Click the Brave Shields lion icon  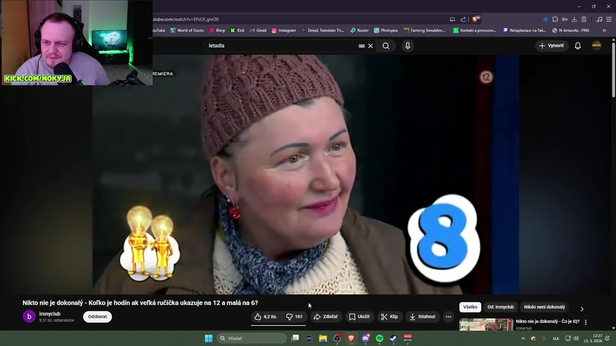coord(475,19)
